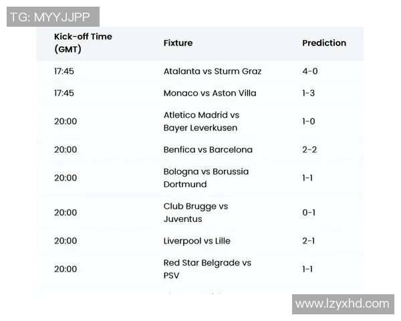Image resolution: width=401 pixels, height=321 pixels.
Task: Click the Benfica vs Barcelona fixture
Action: coord(208,150)
